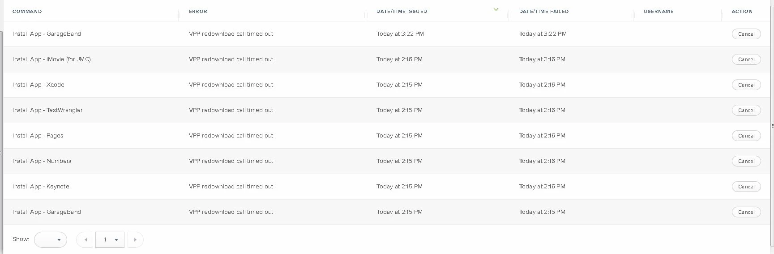Cancel the 3:22 PM GarageBand install
774x254 pixels.
pos(746,34)
